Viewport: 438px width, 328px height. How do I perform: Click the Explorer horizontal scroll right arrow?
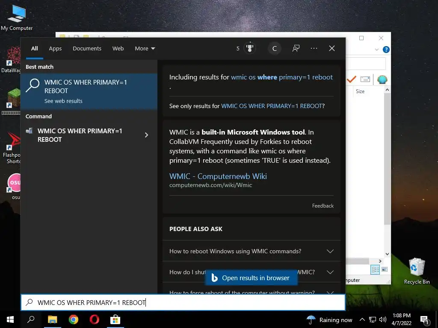[x=380, y=261]
